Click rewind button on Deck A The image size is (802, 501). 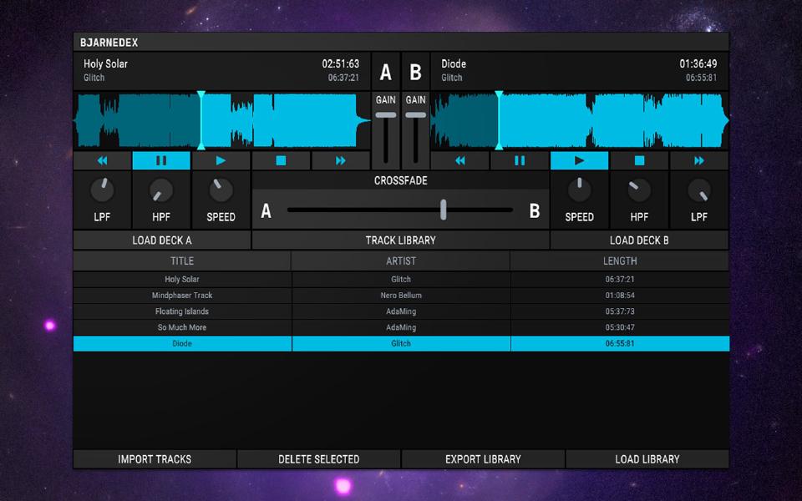pos(102,160)
